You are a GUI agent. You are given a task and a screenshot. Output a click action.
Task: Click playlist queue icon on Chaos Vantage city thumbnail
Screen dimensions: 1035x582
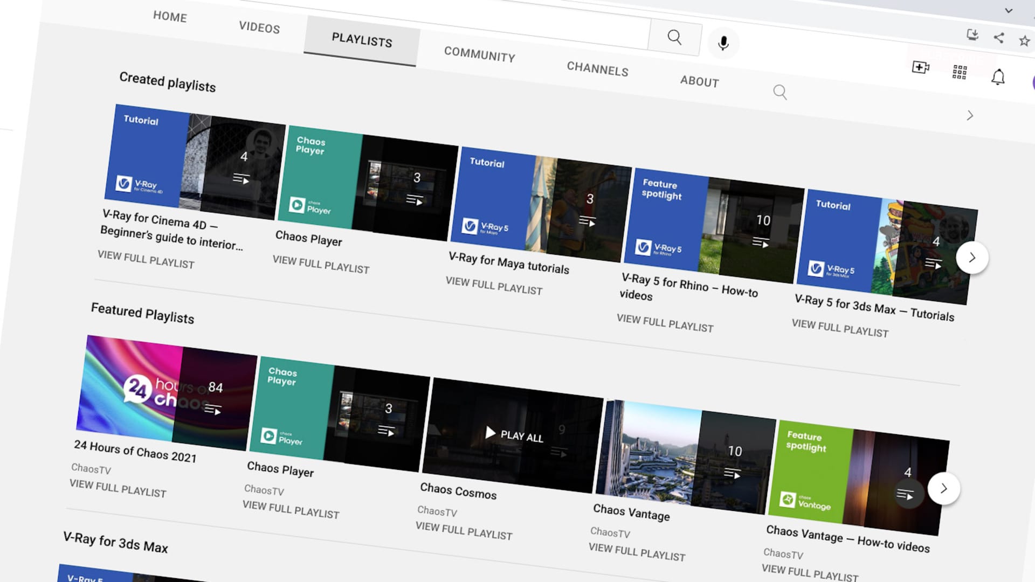point(732,474)
